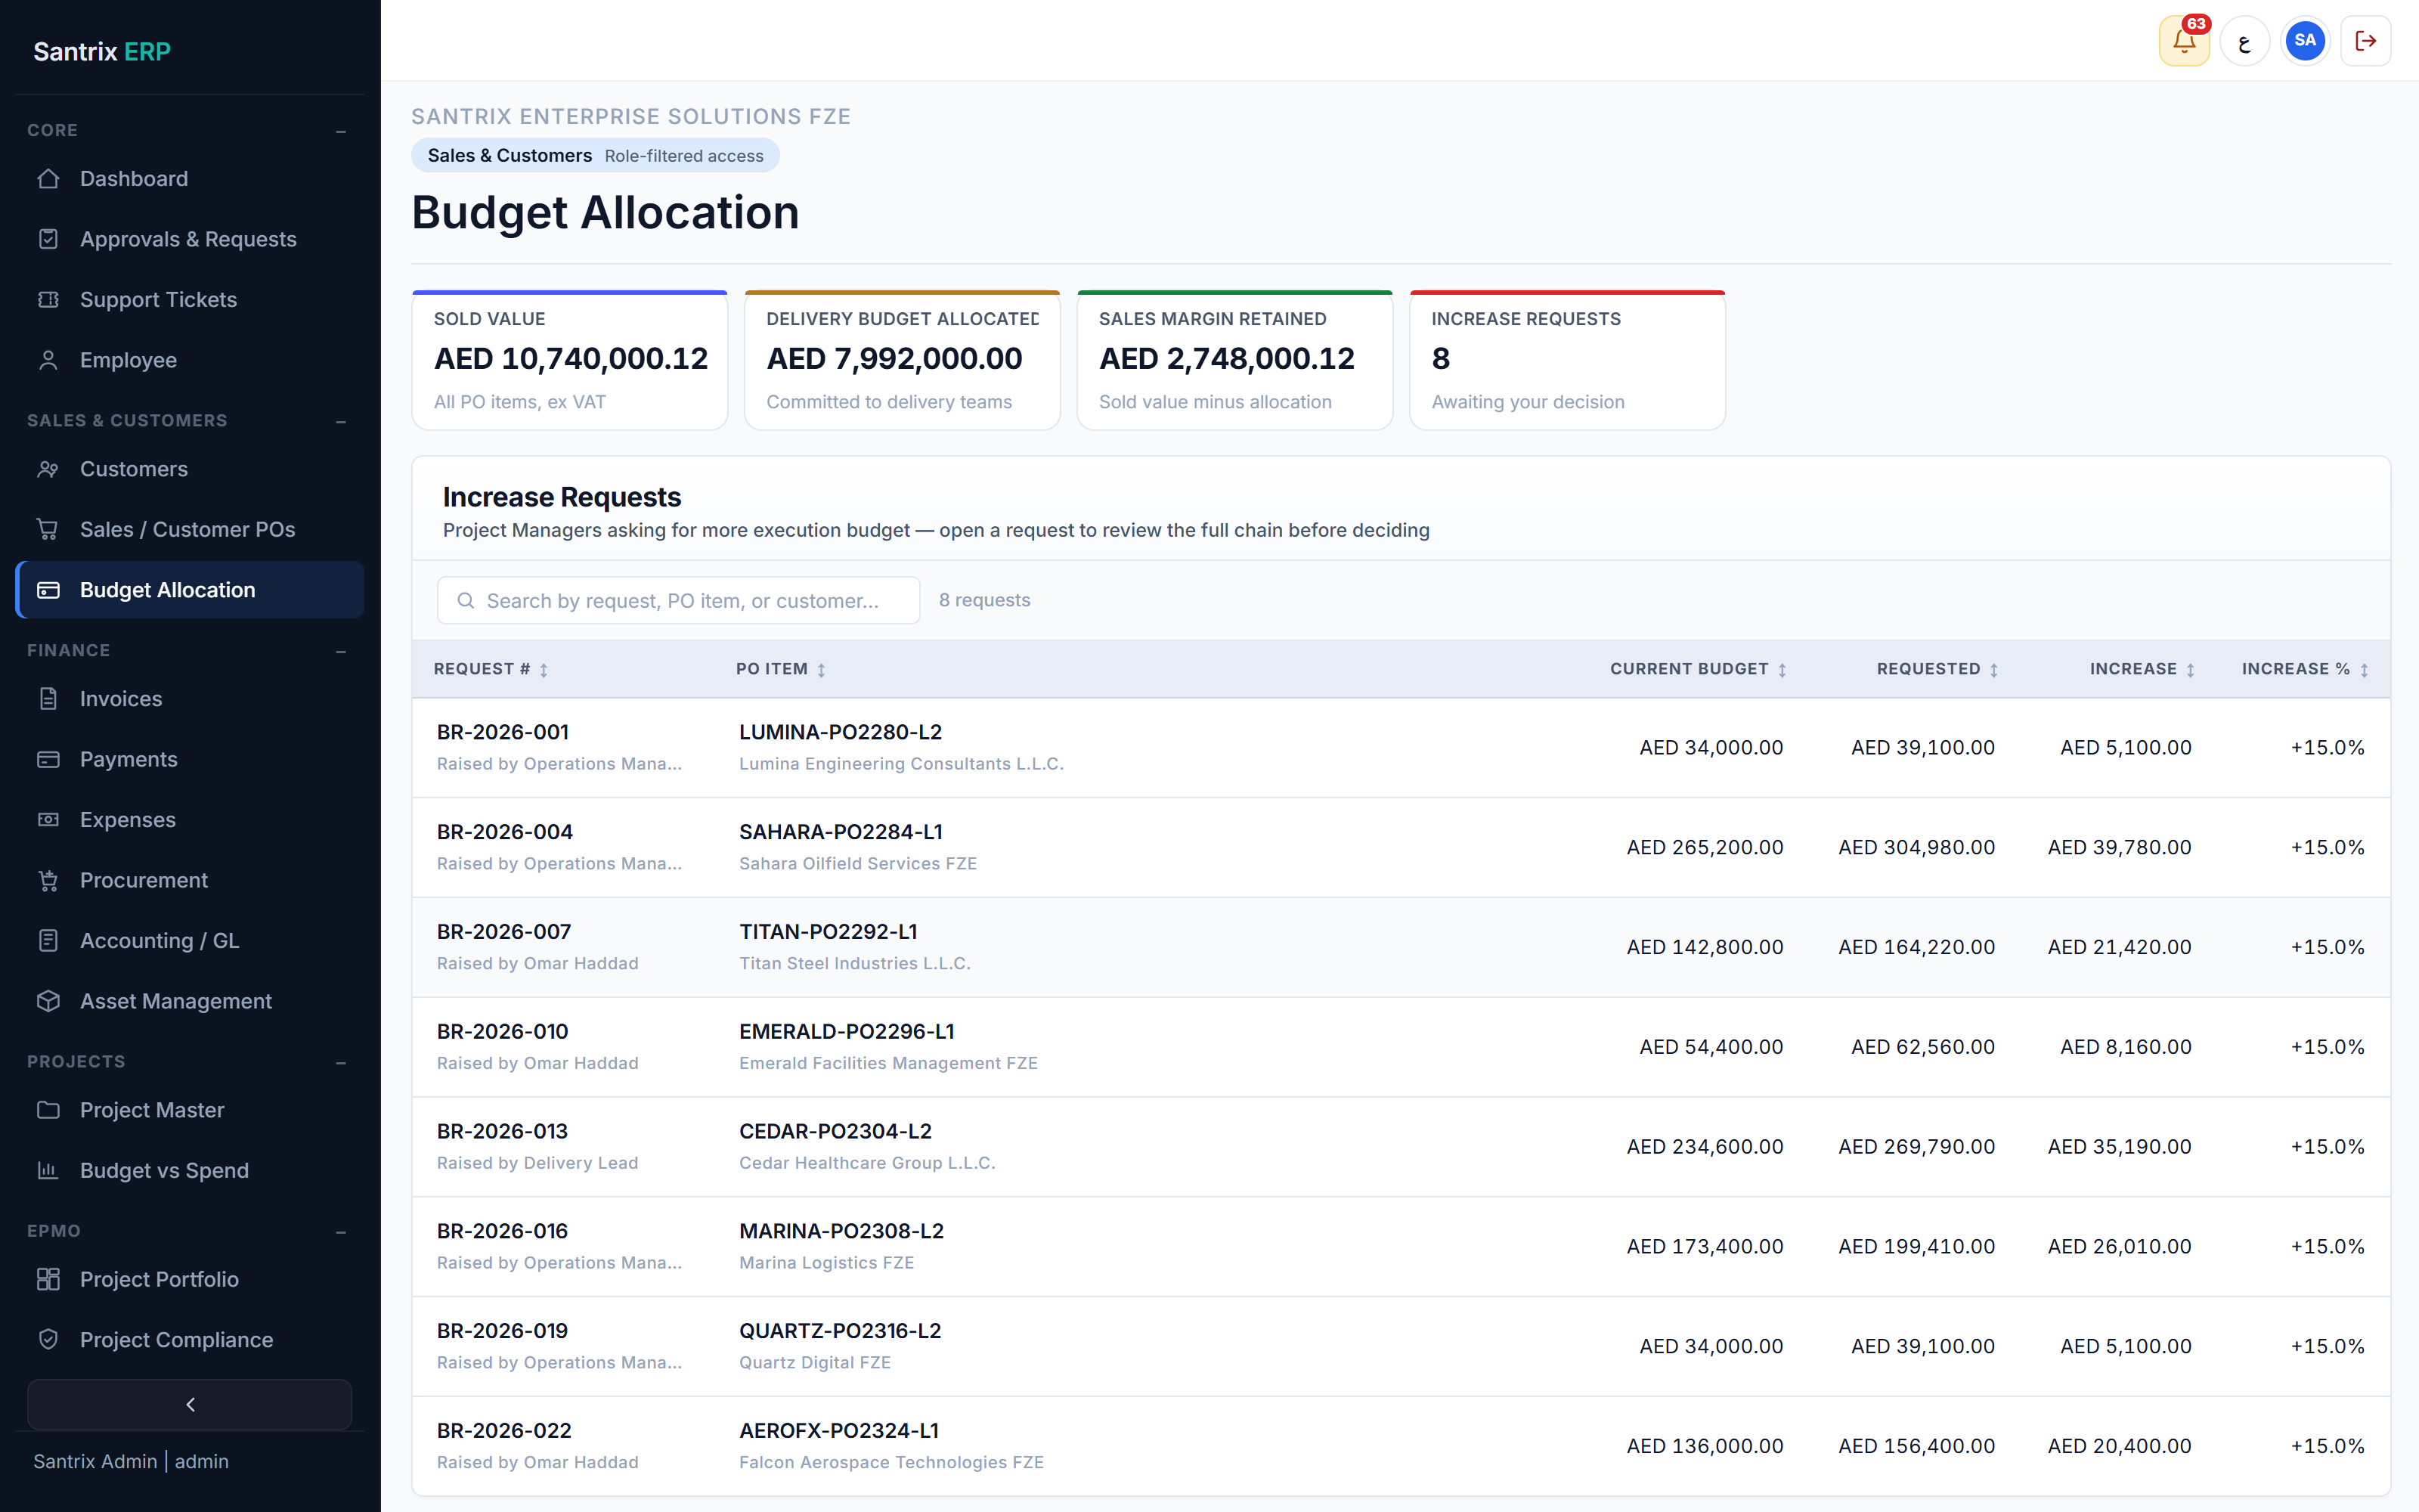Image resolution: width=2419 pixels, height=1512 pixels.
Task: Click the Sold Value summary card
Action: [570, 360]
